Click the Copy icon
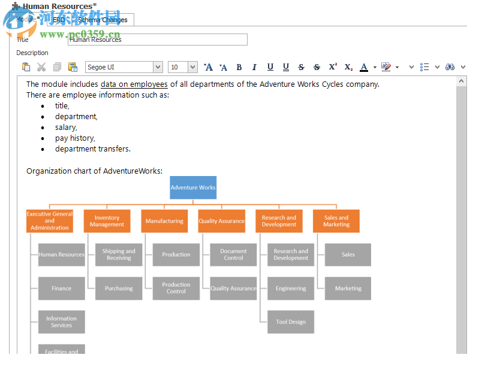This screenshot has width=503, height=379. pyautogui.click(x=57, y=67)
